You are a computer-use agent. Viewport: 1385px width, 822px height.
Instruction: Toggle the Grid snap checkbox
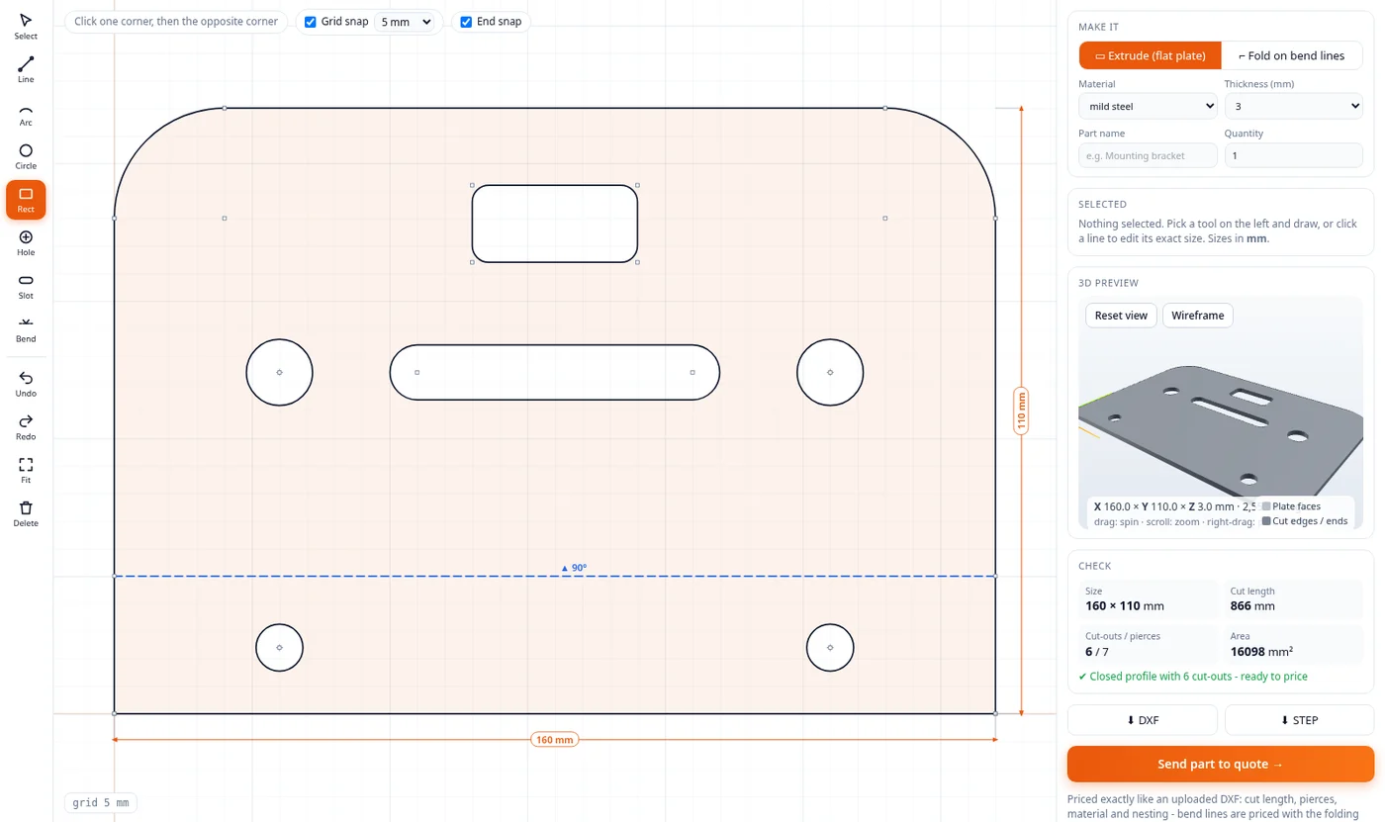point(311,22)
